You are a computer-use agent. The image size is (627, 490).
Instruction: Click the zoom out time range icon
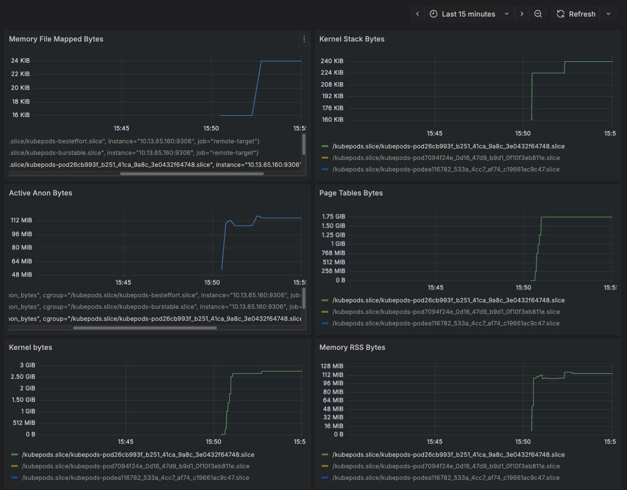pyautogui.click(x=538, y=14)
